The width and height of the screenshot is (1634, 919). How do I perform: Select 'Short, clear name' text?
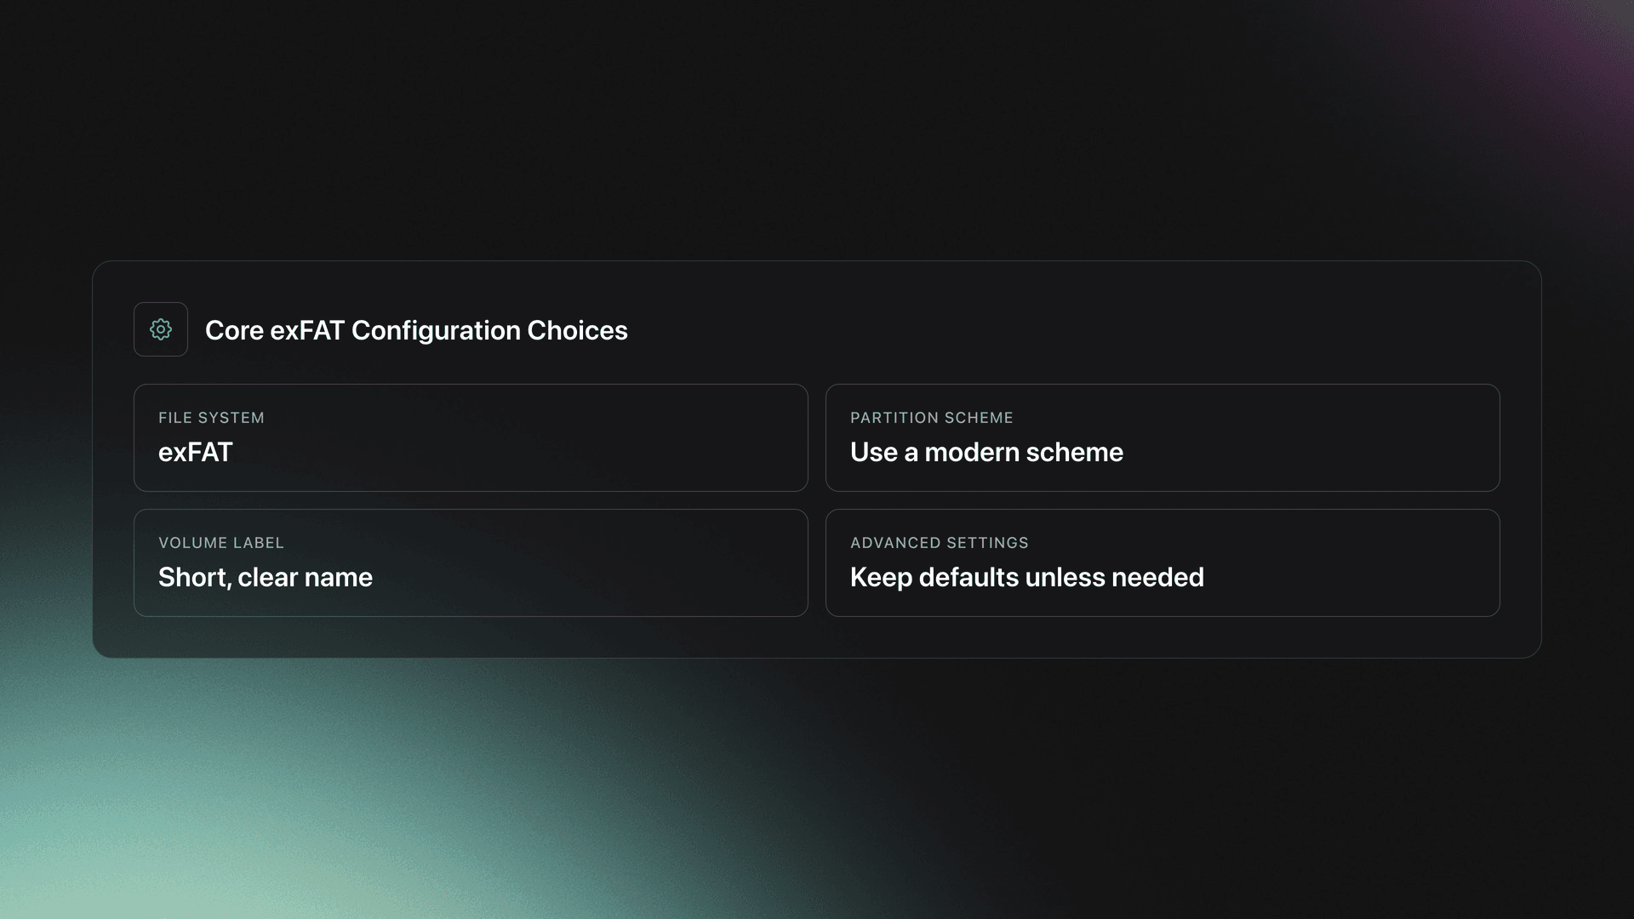266,577
